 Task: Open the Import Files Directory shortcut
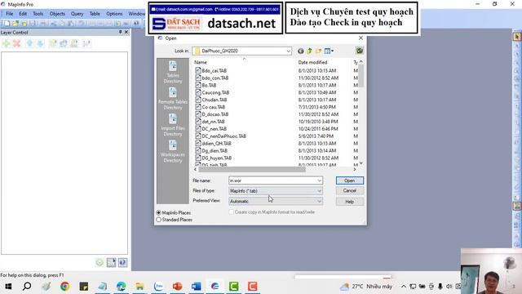coord(173,125)
